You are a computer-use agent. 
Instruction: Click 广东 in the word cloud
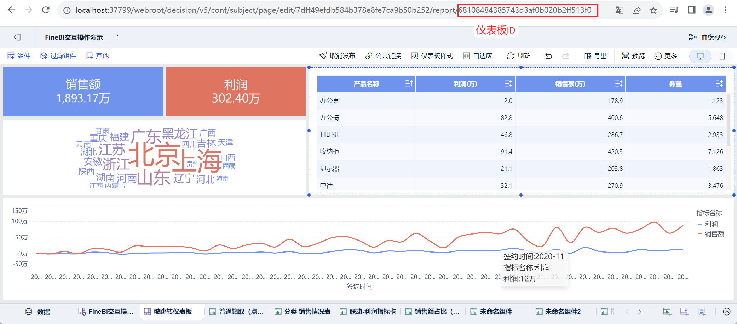point(146,137)
